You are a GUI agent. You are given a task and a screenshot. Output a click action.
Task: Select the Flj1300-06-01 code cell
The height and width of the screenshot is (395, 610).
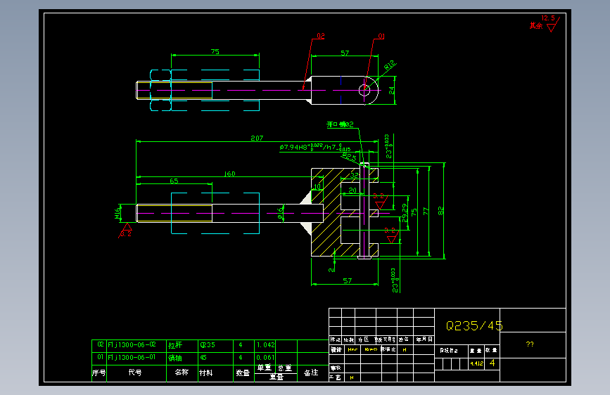[x=132, y=357]
